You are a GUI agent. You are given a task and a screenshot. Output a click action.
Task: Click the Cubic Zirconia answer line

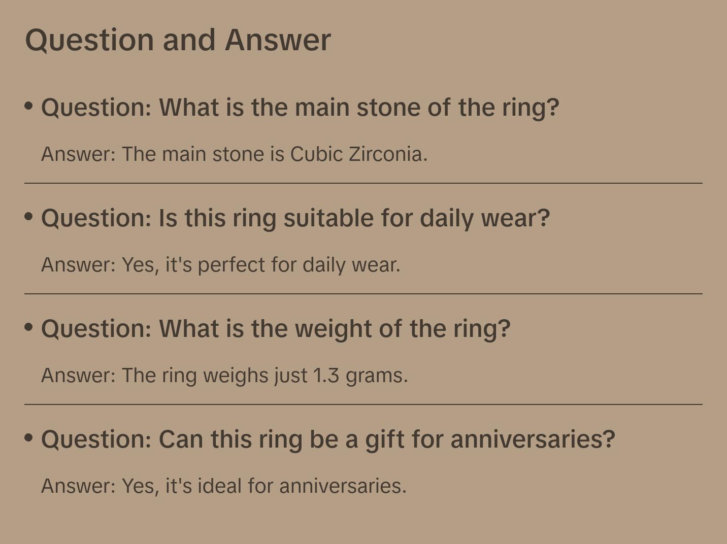click(234, 154)
